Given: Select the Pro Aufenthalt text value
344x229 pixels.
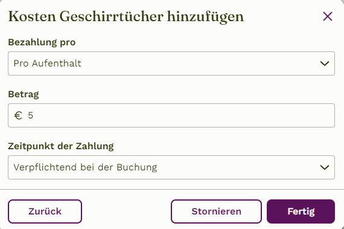Looking at the screenshot, I should tap(48, 63).
